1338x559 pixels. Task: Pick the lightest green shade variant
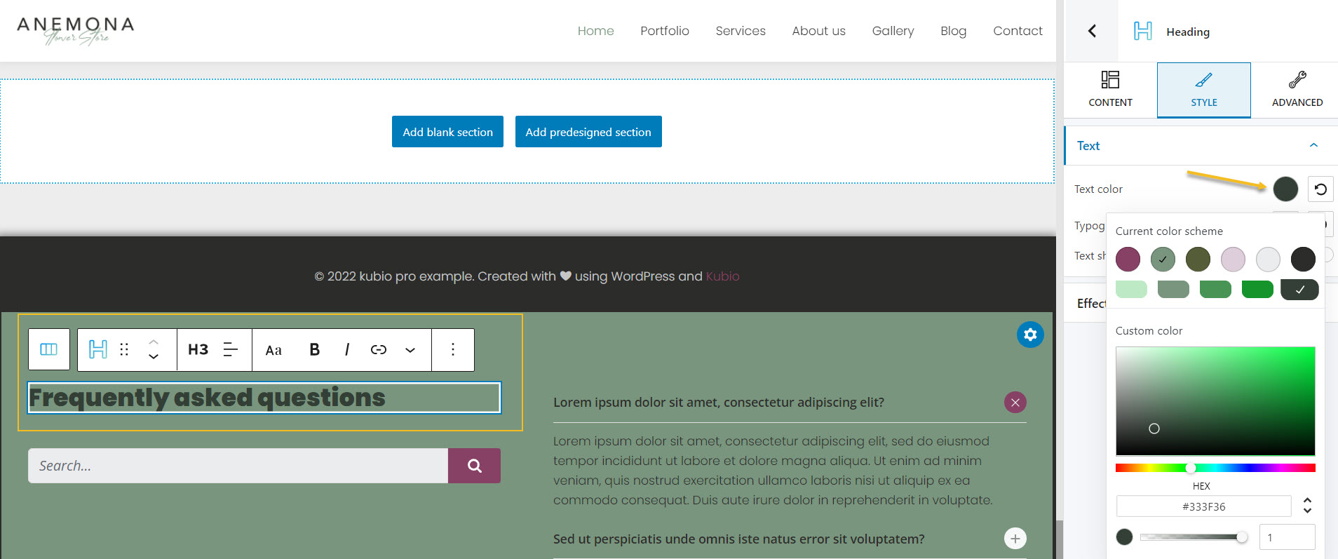pyautogui.click(x=1131, y=289)
